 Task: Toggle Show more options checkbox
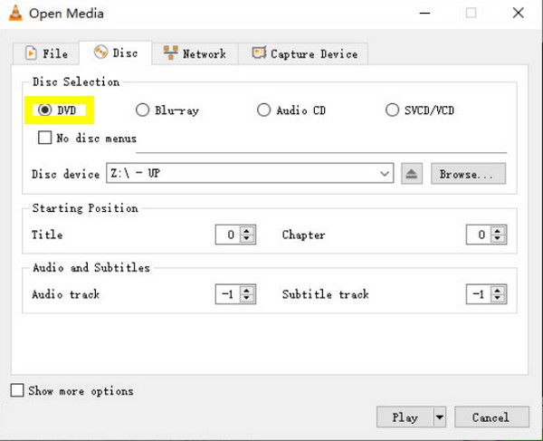(17, 391)
